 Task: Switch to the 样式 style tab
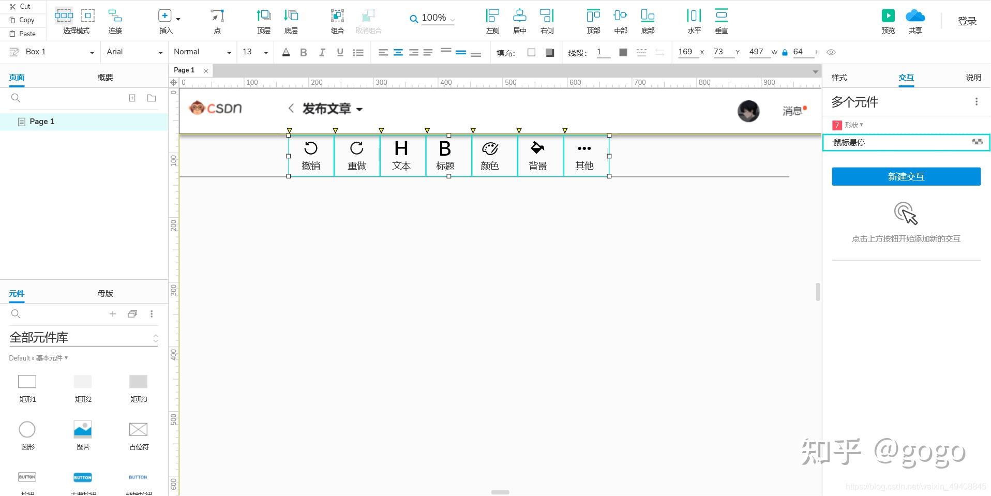coord(839,77)
